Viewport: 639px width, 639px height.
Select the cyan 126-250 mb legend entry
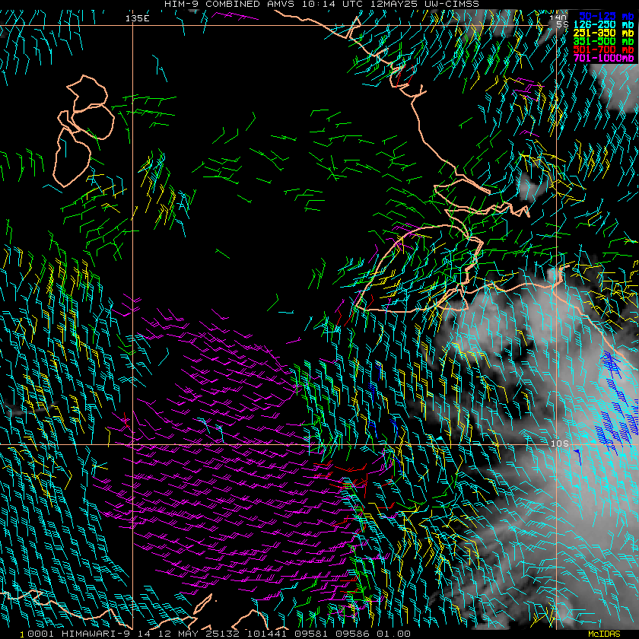point(603,25)
